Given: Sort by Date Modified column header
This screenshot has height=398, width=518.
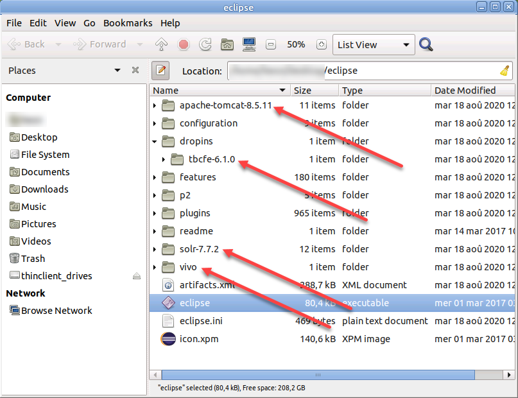Looking at the screenshot, I should click(473, 90).
